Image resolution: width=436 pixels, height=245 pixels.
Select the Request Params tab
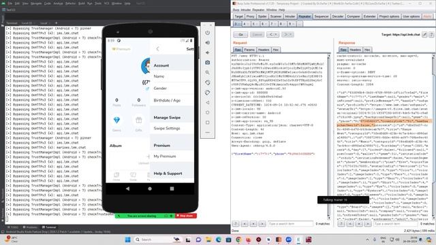point(249,50)
